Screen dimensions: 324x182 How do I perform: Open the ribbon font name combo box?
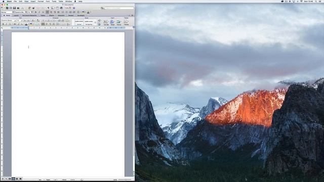pos(9,20)
